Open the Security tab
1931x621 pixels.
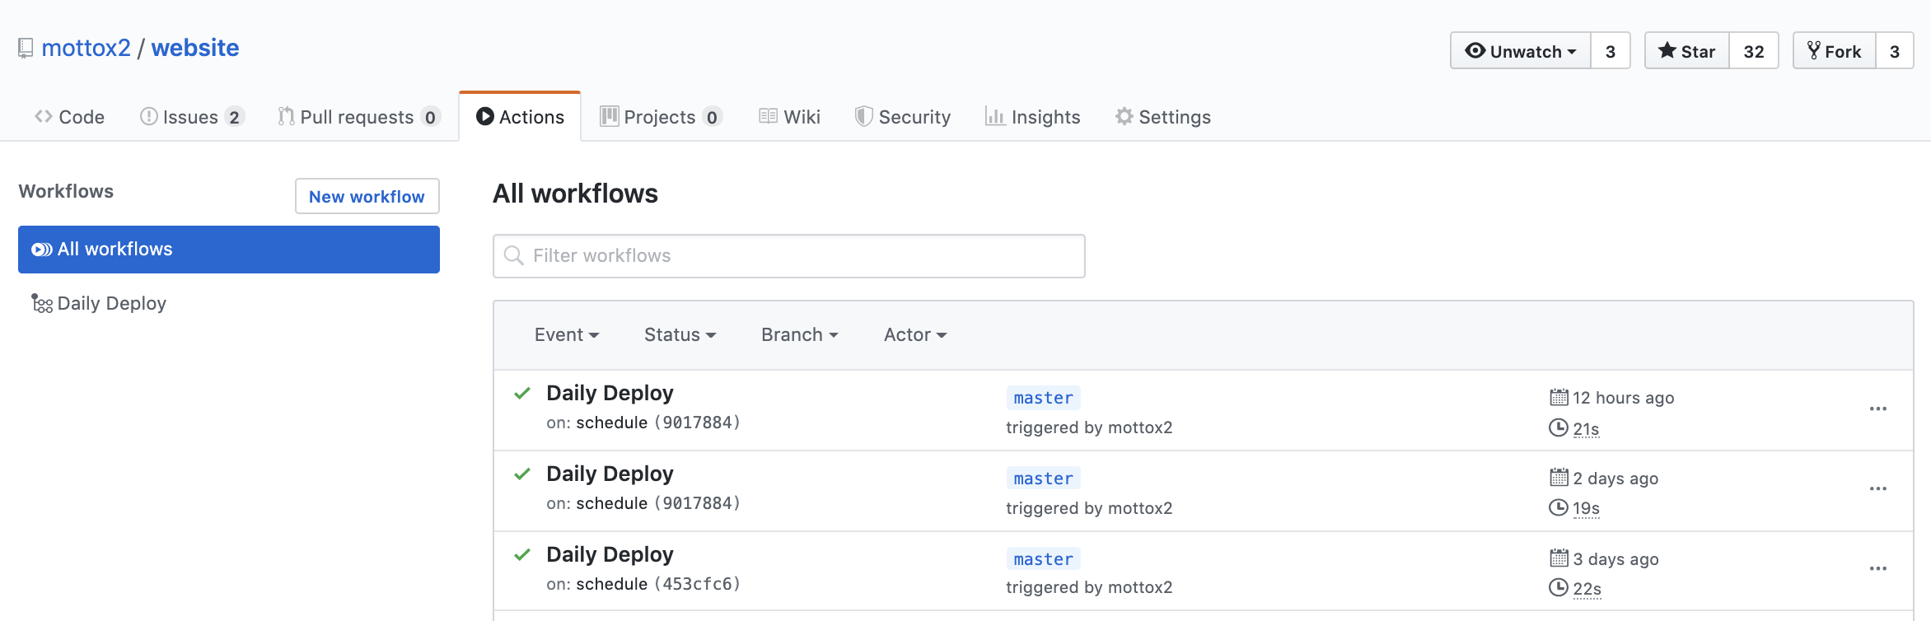pyautogui.click(x=903, y=117)
